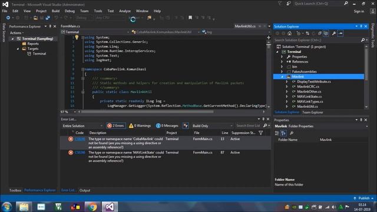The image size is (377, 212).
Task: Click the Save All toolbar icon
Action: (48, 18)
